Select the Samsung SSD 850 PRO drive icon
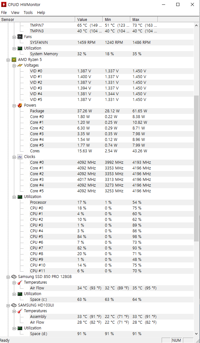 point(14,276)
